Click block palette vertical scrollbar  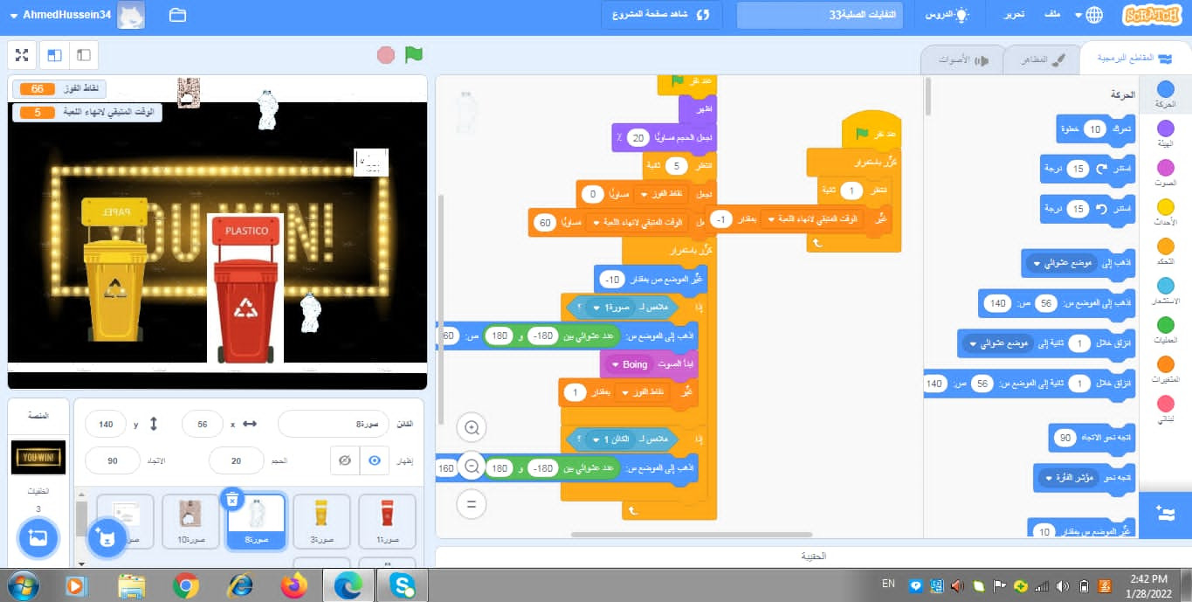(927, 96)
